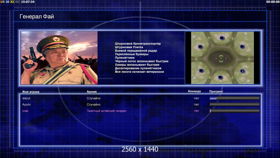280x158 pixels.
Task: Select the lower-left start position on minimap
Action: coord(201,71)
